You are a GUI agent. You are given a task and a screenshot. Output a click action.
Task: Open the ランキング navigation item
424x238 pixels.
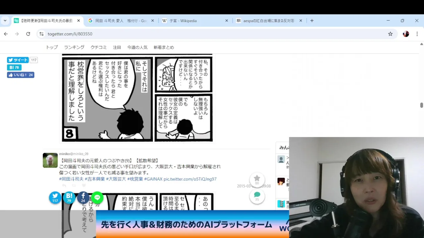74,47
